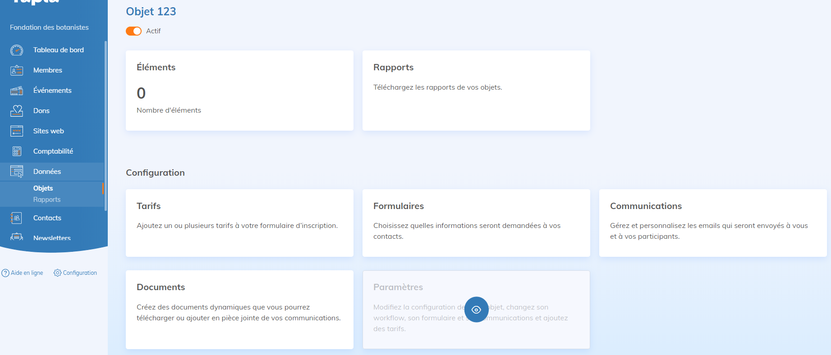Collapse the Données sidebar section
Screen dimensions: 831x355
click(x=47, y=172)
